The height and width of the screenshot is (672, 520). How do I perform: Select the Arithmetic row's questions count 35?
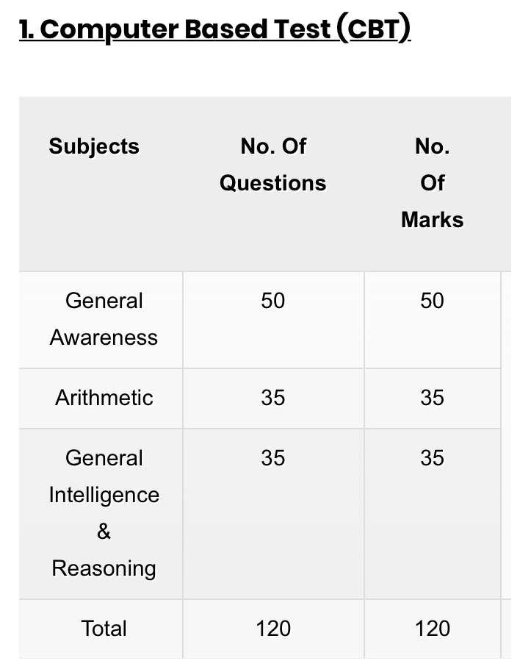pyautogui.click(x=273, y=398)
